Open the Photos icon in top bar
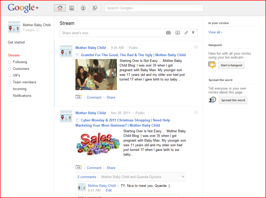Viewport: 266px width, 198px height. 72,8
